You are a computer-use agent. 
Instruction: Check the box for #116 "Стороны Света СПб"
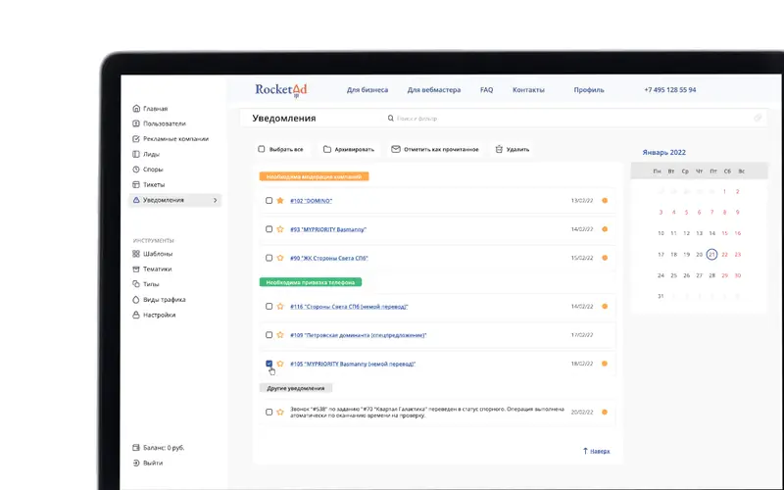(x=269, y=306)
